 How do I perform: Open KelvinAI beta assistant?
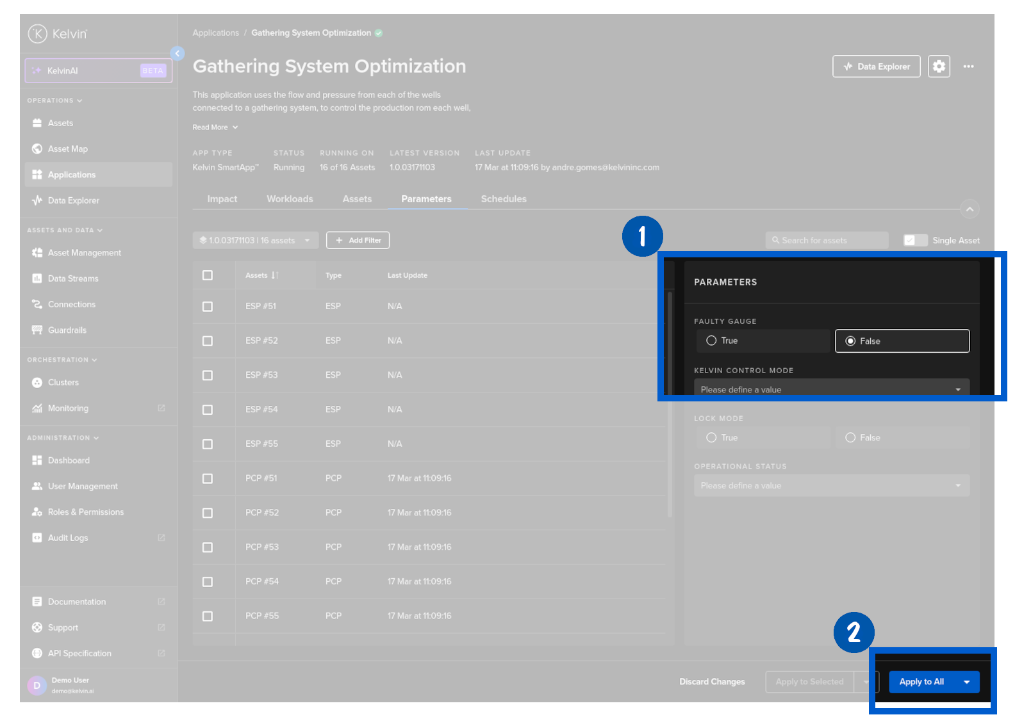[x=98, y=70]
